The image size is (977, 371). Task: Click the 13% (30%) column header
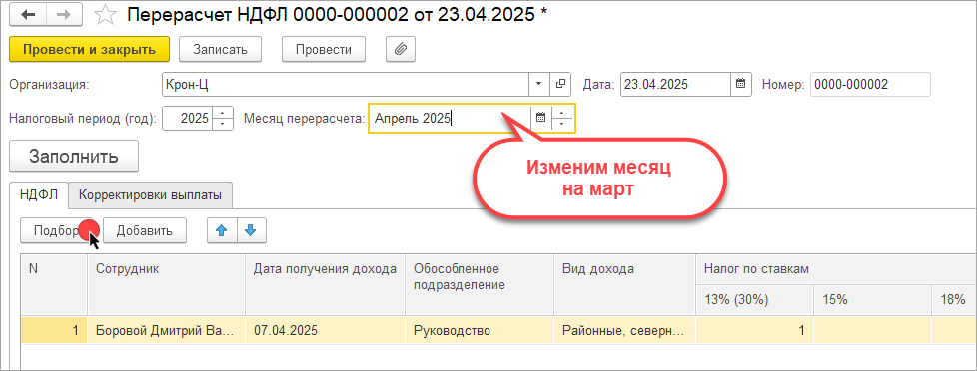coord(754,299)
